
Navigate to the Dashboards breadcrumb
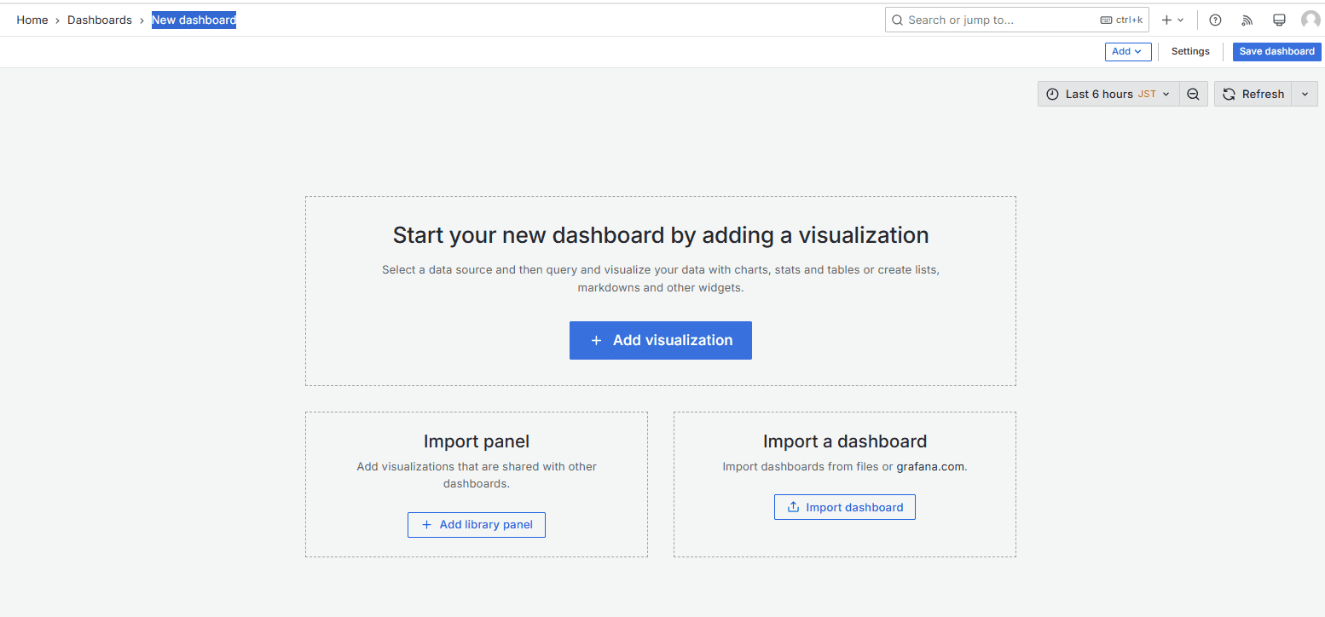pos(100,20)
